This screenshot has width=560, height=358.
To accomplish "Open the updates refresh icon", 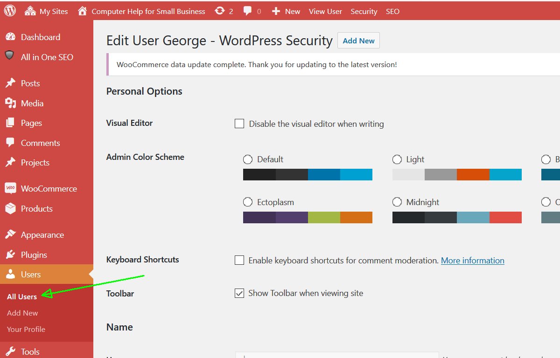I will (x=220, y=11).
